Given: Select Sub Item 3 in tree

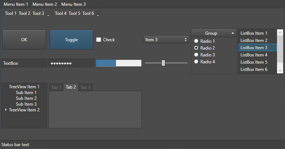Looking at the screenshot, I should [x=26, y=104].
